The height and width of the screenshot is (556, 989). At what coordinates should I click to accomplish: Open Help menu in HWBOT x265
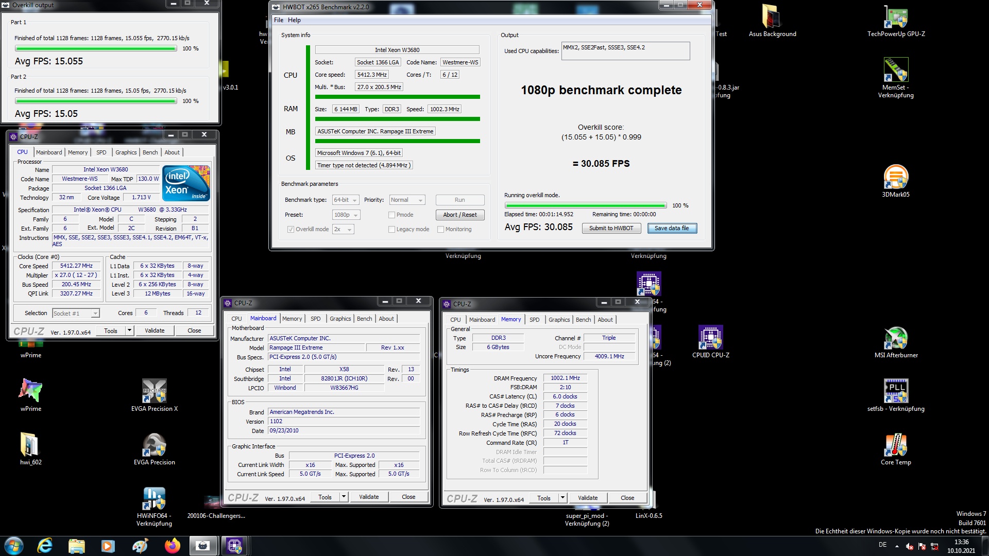pos(294,20)
